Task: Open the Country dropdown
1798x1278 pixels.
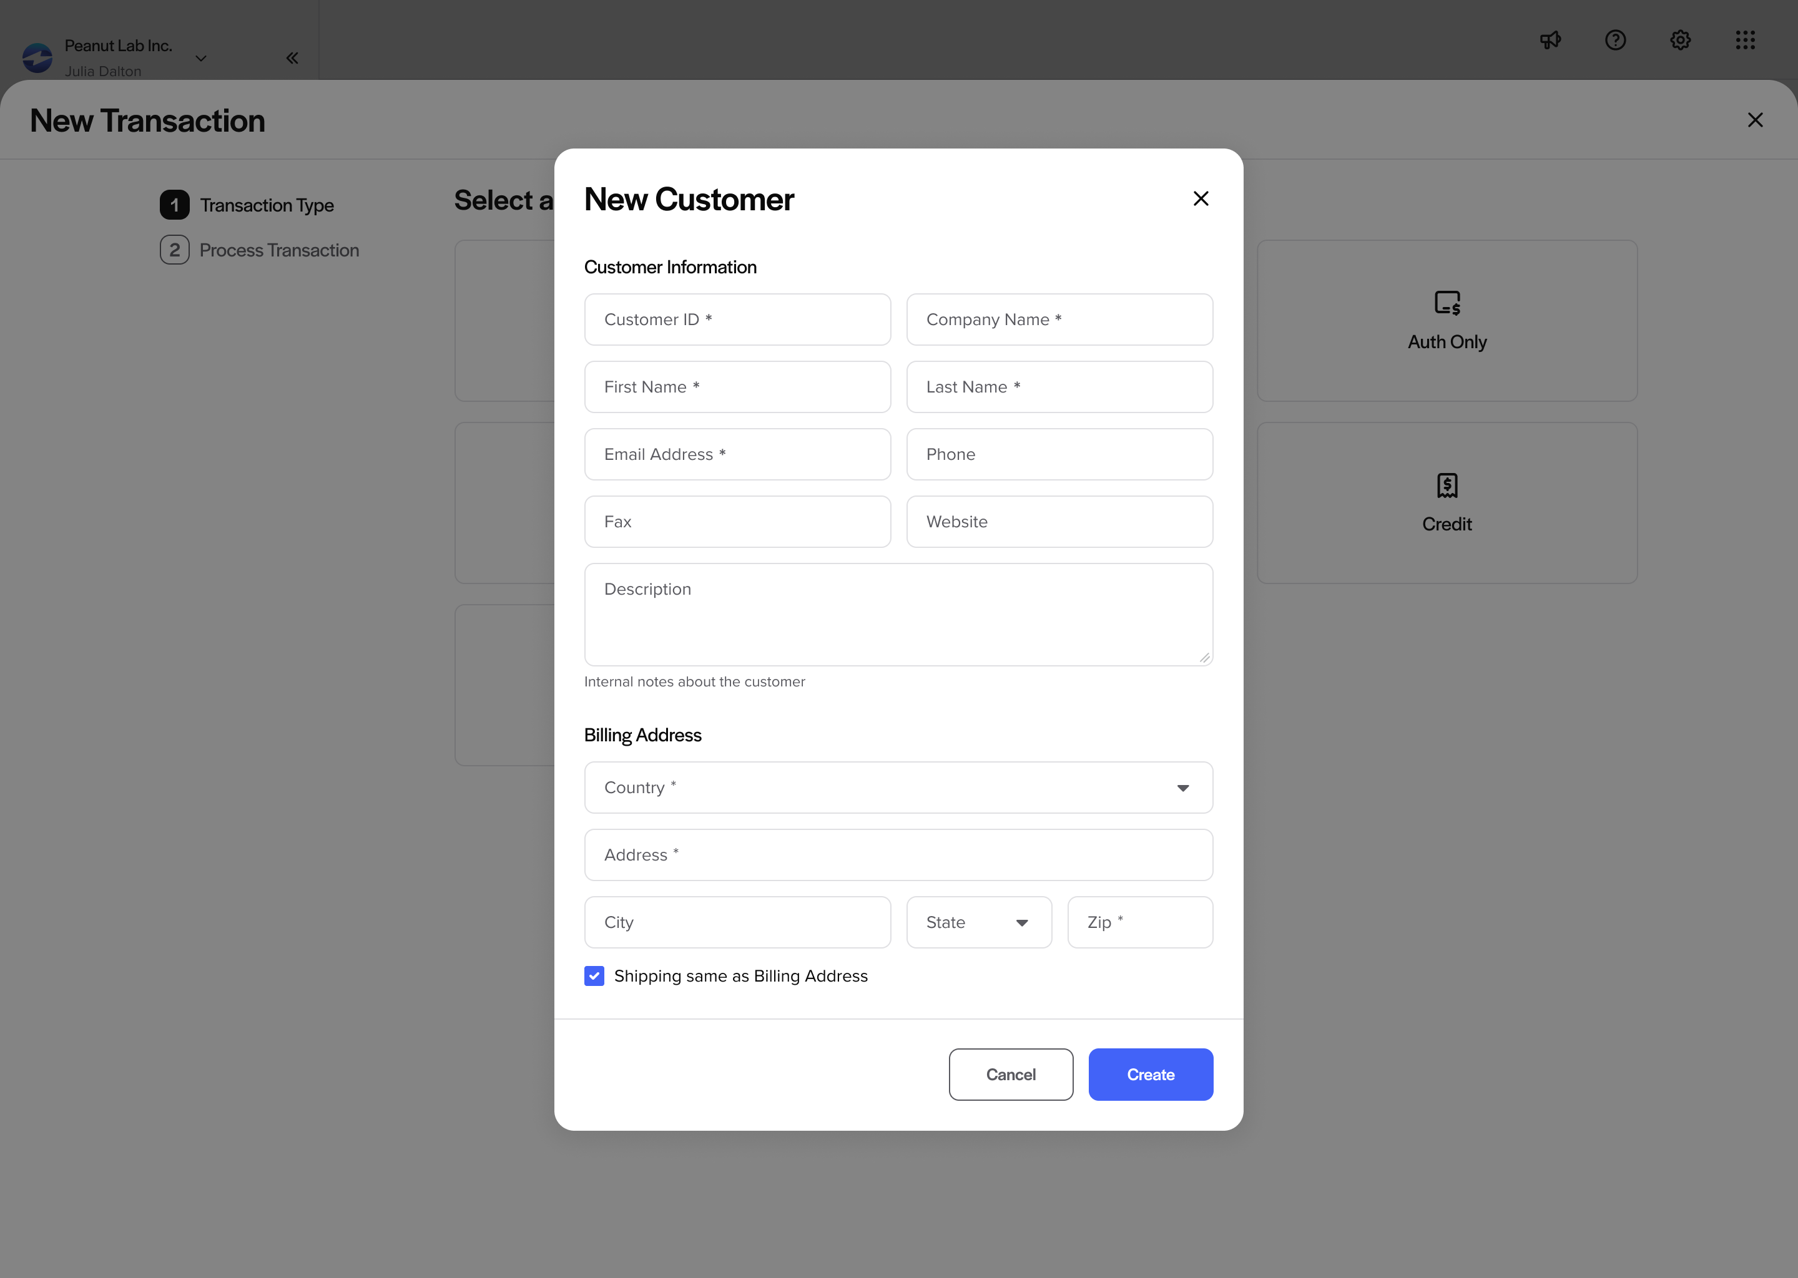Action: tap(898, 788)
